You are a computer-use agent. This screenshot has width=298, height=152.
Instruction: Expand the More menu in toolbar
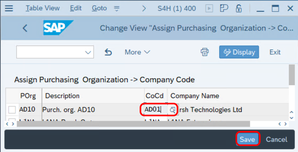(x=137, y=52)
